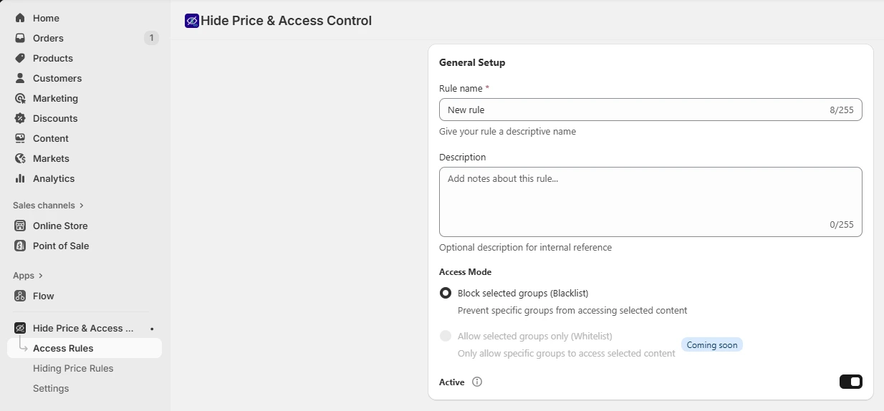Toggle the Active rule switch
Viewport: 884px width, 411px height.
(850, 382)
